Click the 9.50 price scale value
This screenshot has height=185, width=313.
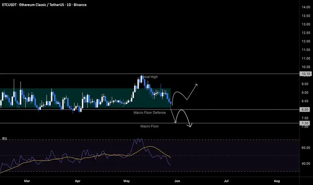tap(305, 84)
